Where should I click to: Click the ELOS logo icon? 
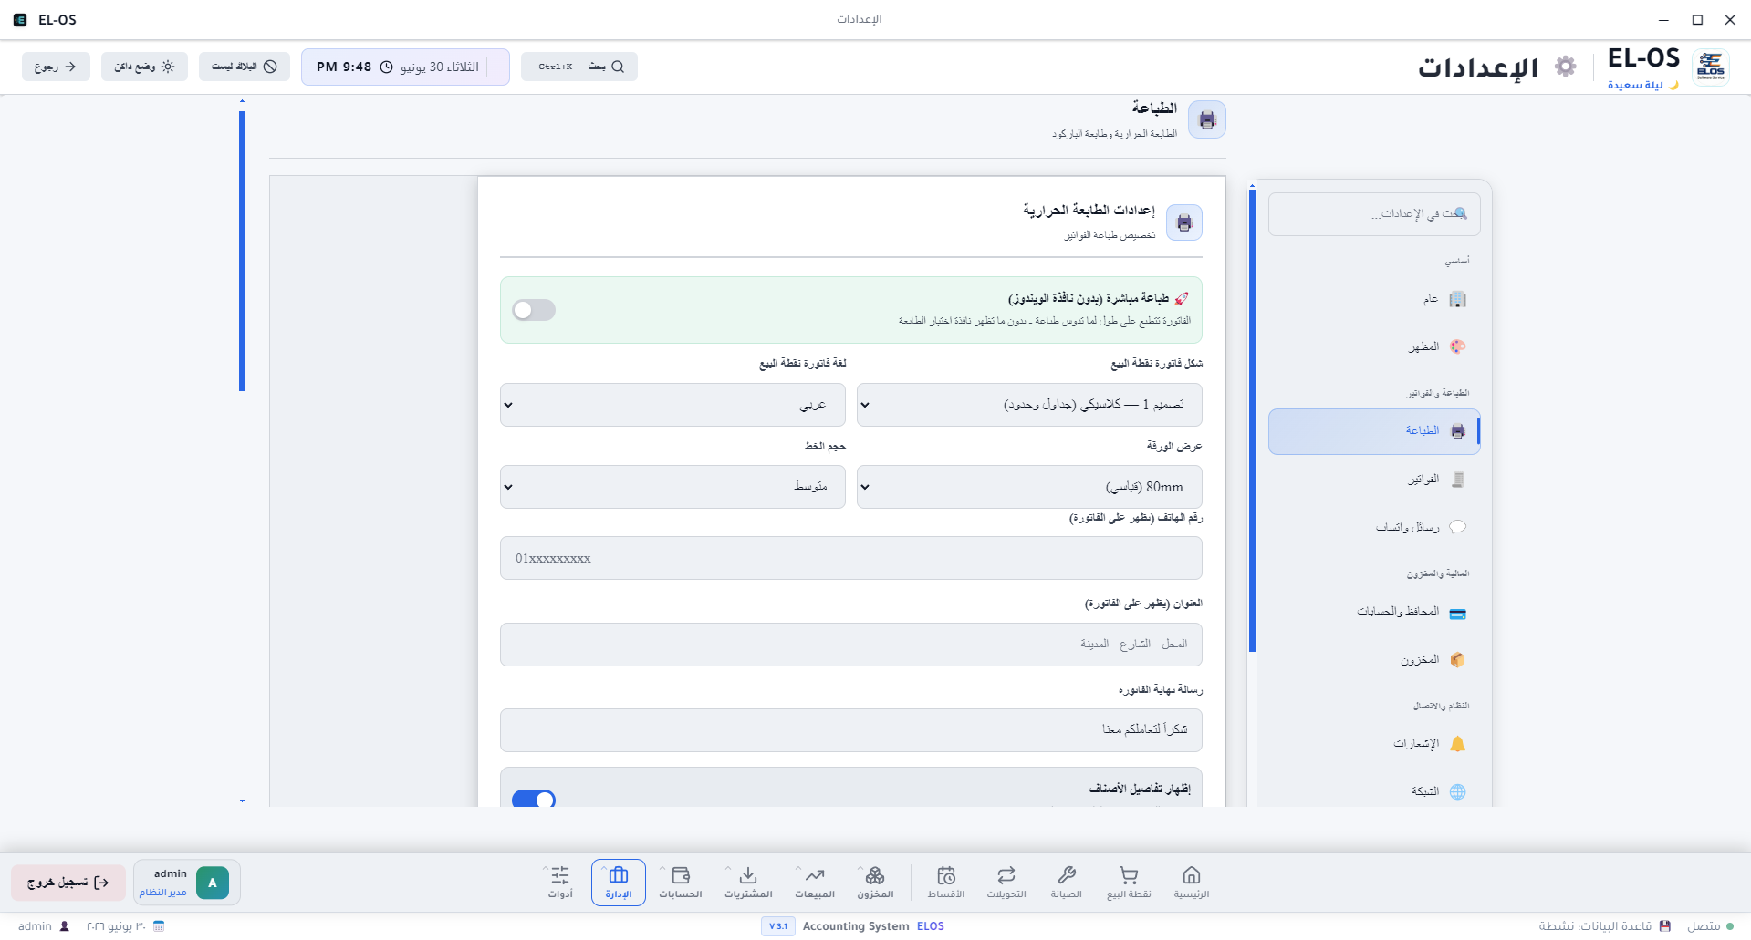pos(1711,67)
